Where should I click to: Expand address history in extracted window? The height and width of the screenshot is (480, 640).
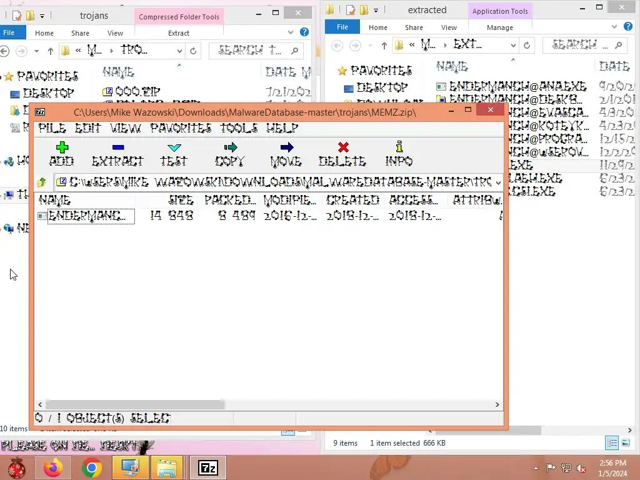click(513, 45)
